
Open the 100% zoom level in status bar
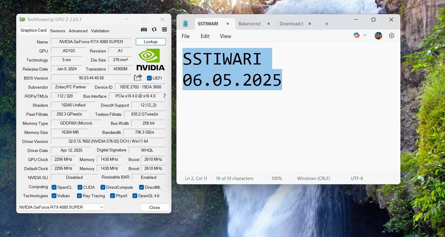point(276,179)
